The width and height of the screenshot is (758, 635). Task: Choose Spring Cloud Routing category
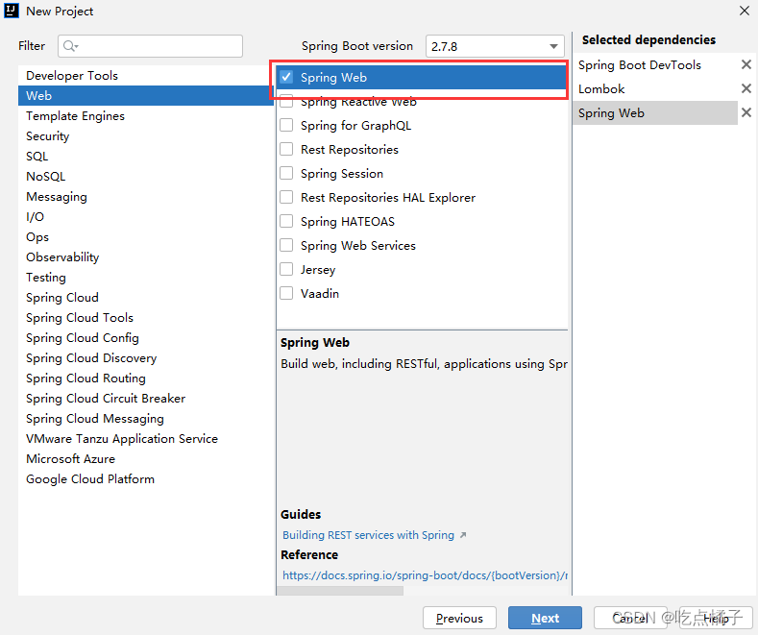pos(145,378)
